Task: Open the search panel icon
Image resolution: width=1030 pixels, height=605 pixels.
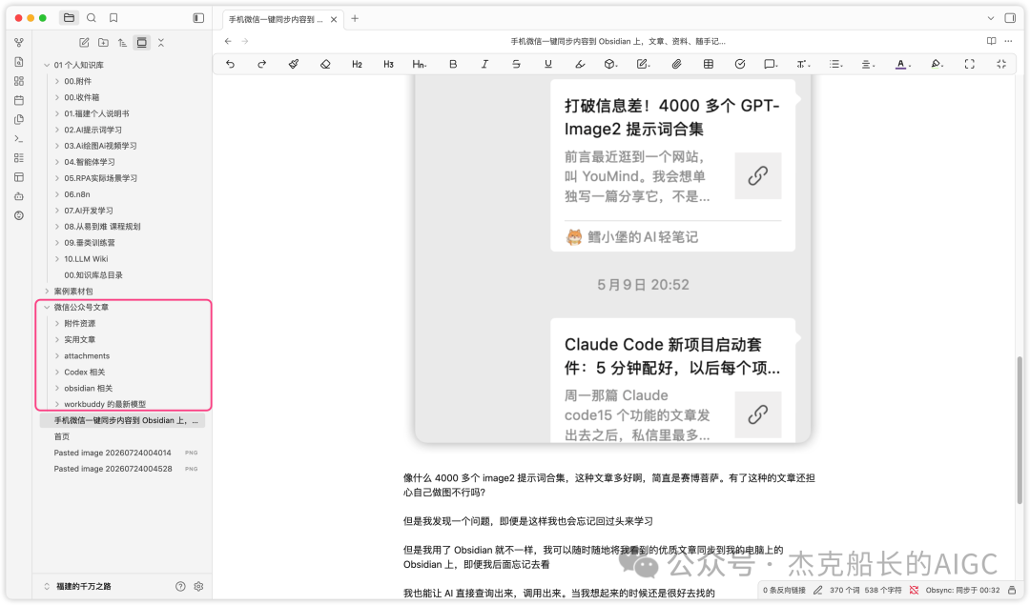Action: [x=92, y=18]
